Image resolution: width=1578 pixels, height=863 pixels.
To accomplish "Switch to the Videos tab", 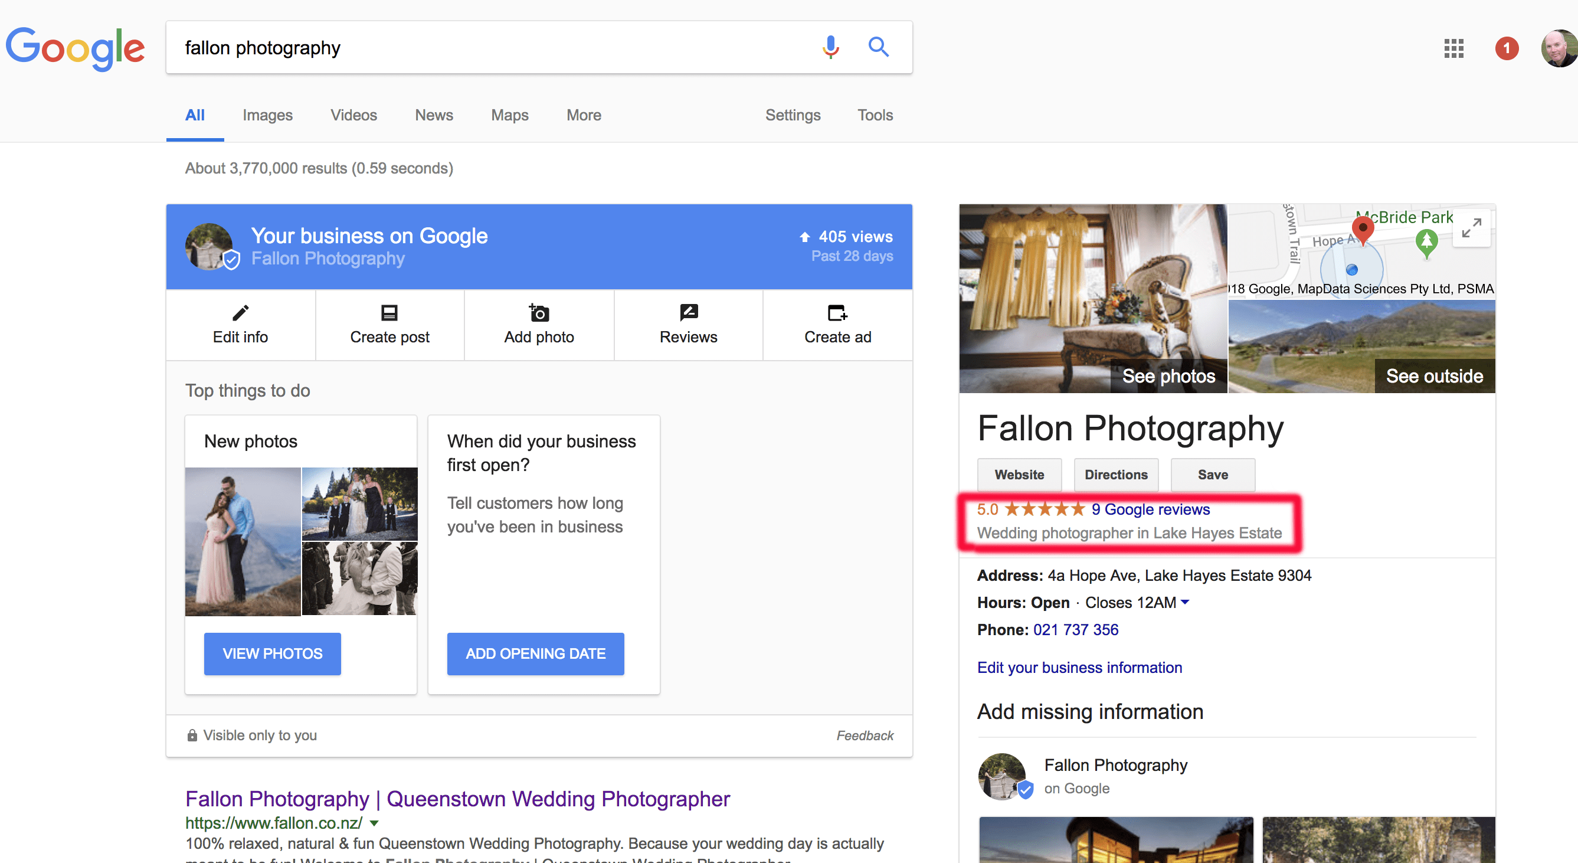I will point(353,115).
